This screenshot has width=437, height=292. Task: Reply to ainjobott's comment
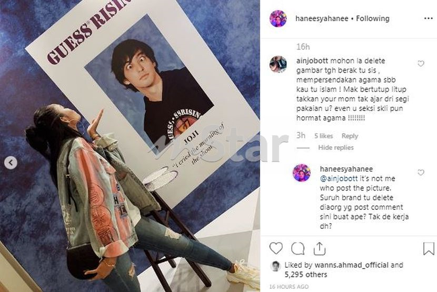(350, 136)
